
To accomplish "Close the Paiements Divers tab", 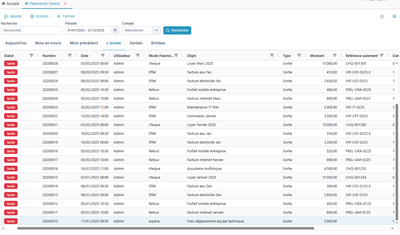I will [65, 4].
